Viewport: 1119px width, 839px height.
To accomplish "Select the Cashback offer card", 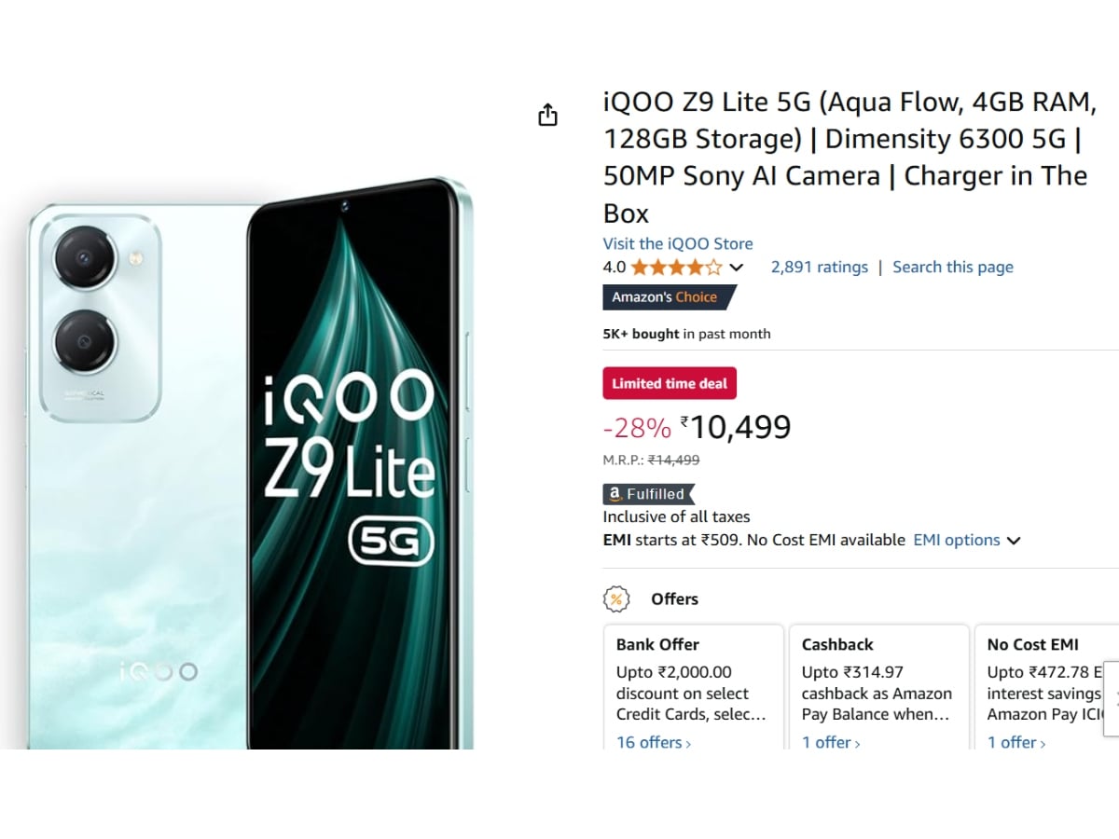I will (878, 681).
